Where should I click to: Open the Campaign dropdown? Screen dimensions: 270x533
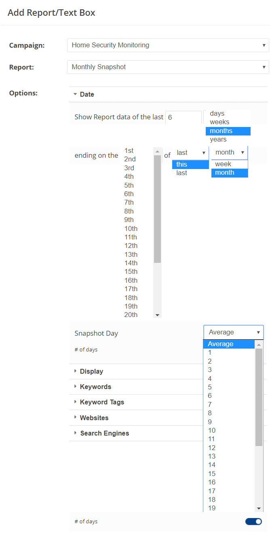point(168,45)
